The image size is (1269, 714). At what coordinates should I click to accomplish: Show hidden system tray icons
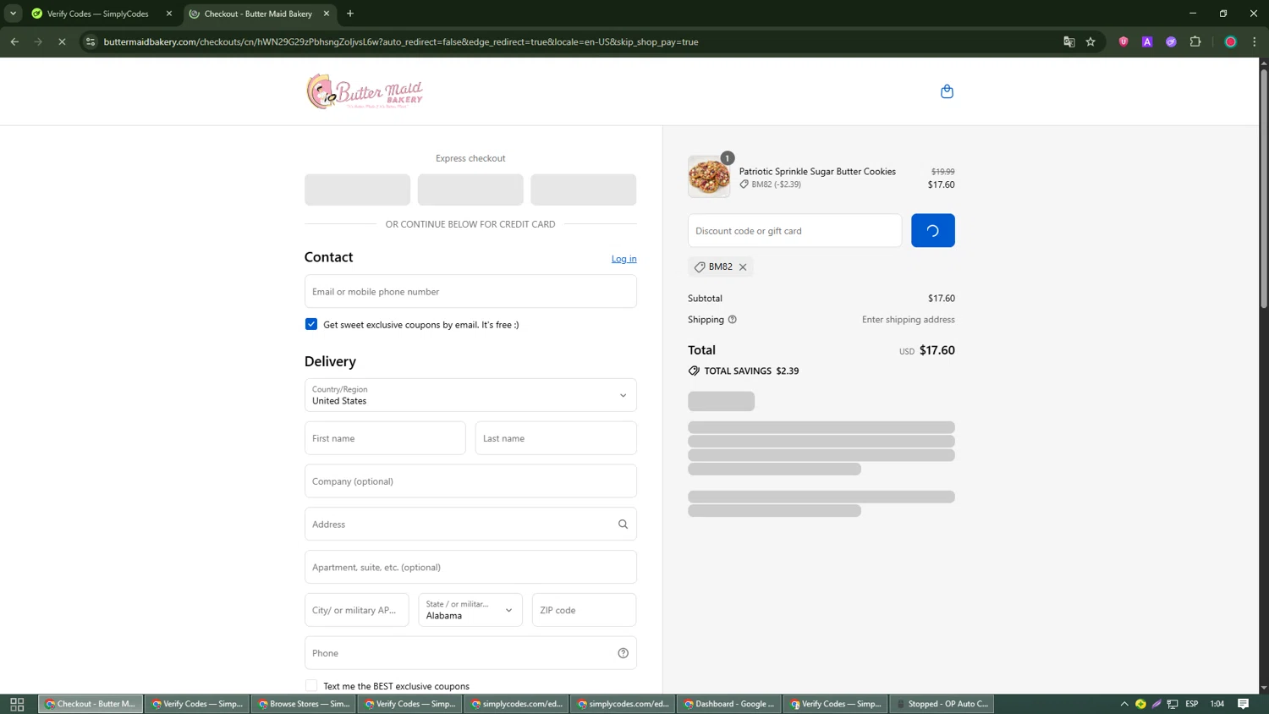pos(1124,704)
